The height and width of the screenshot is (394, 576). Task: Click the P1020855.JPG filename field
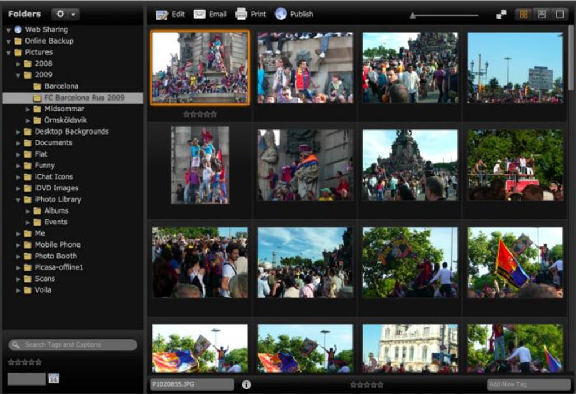click(x=192, y=384)
